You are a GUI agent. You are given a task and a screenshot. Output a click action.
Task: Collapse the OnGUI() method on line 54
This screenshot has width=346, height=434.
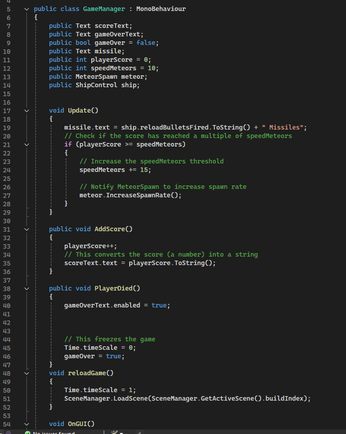pos(26,424)
